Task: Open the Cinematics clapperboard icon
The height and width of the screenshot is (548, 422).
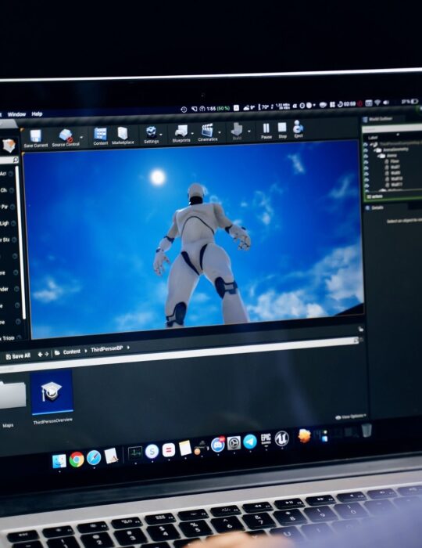Action: [x=207, y=131]
